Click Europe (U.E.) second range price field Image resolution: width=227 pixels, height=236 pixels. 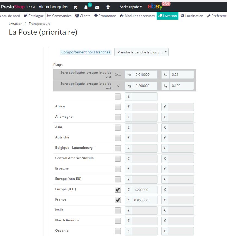tap(181, 190)
